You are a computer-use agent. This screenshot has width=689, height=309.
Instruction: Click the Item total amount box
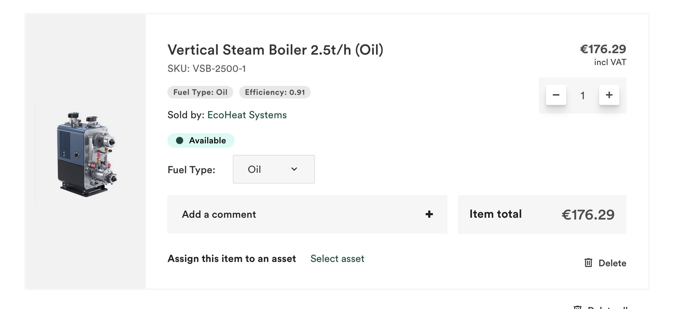[x=542, y=215]
